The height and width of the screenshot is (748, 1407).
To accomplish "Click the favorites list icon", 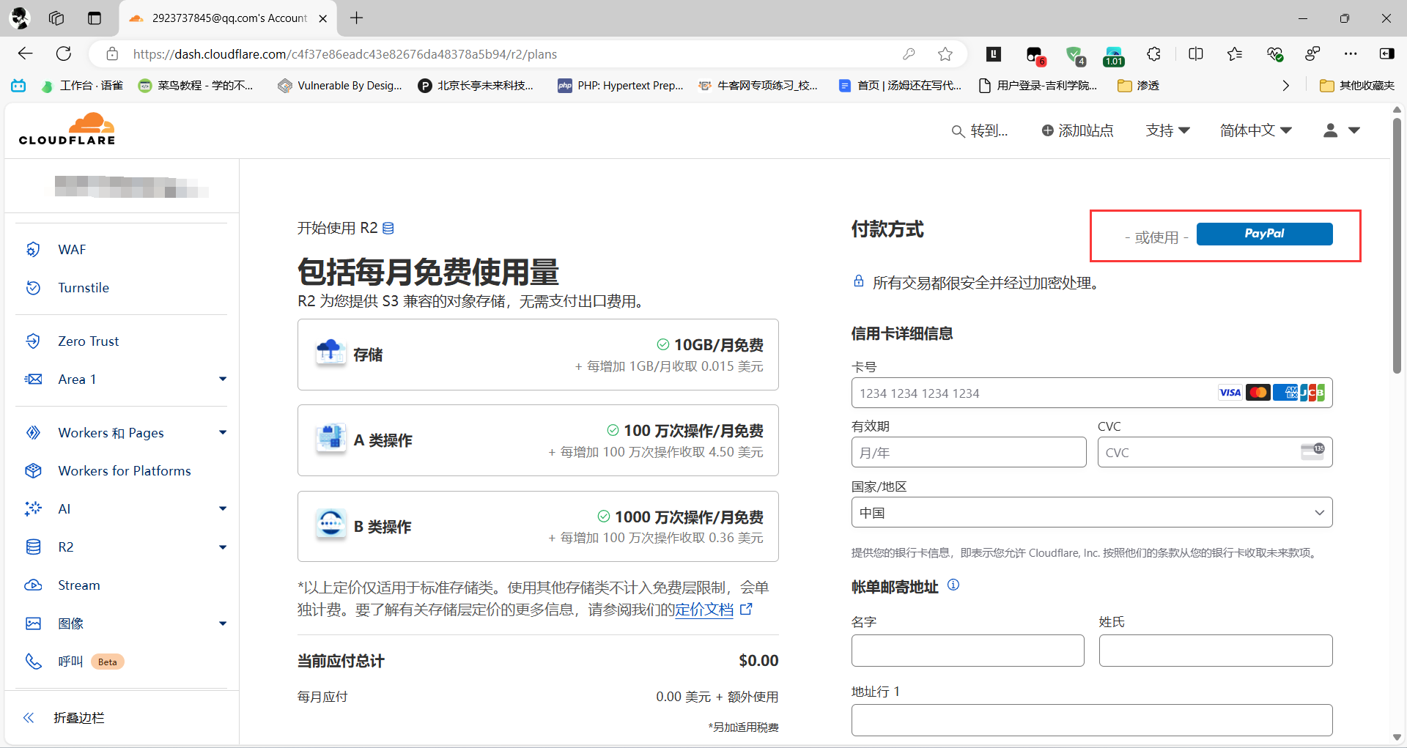I will (1235, 53).
